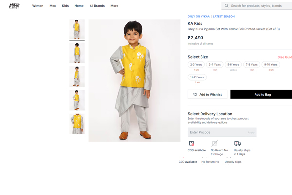Select size 11-12 Years
This screenshot has width=292, height=195.
197,77
